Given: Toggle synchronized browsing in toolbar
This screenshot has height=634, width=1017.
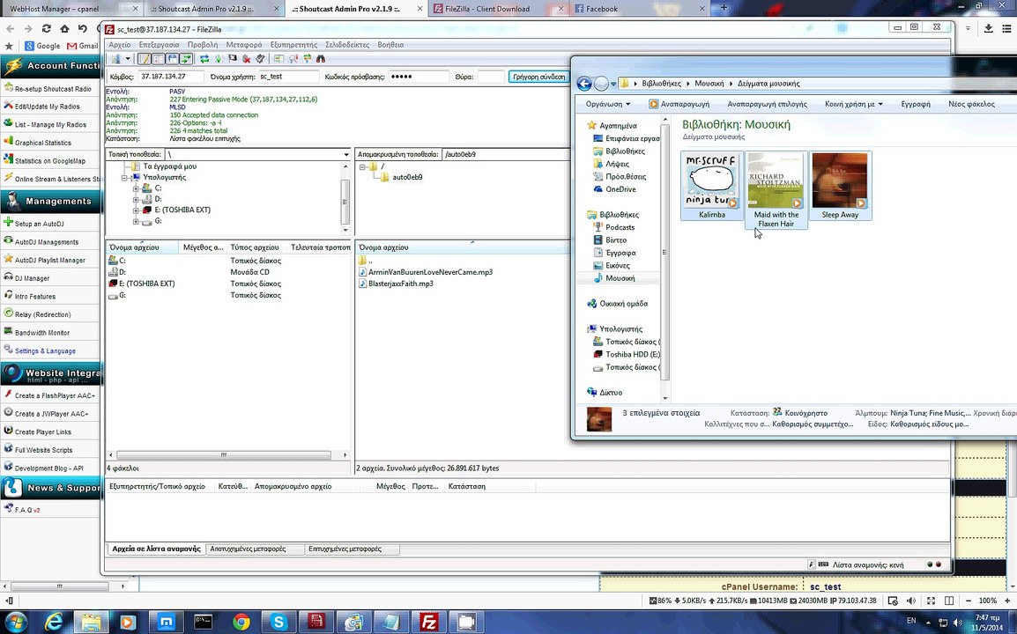Looking at the screenshot, I should tap(308, 59).
